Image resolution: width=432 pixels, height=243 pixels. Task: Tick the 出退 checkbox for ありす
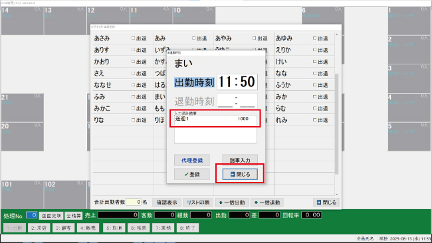[134, 50]
